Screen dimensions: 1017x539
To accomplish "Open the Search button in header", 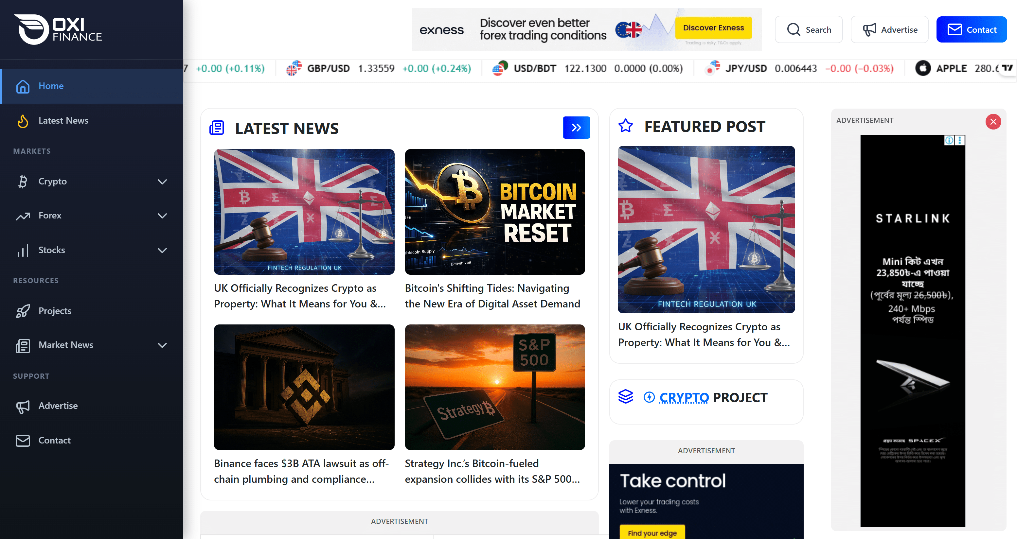I will (x=809, y=29).
